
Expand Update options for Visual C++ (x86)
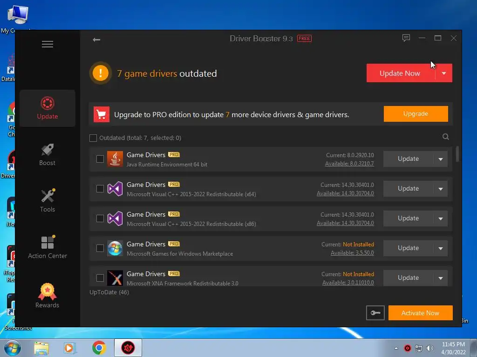tap(441, 218)
